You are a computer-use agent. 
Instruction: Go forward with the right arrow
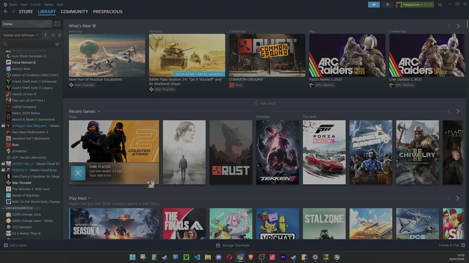click(13, 12)
